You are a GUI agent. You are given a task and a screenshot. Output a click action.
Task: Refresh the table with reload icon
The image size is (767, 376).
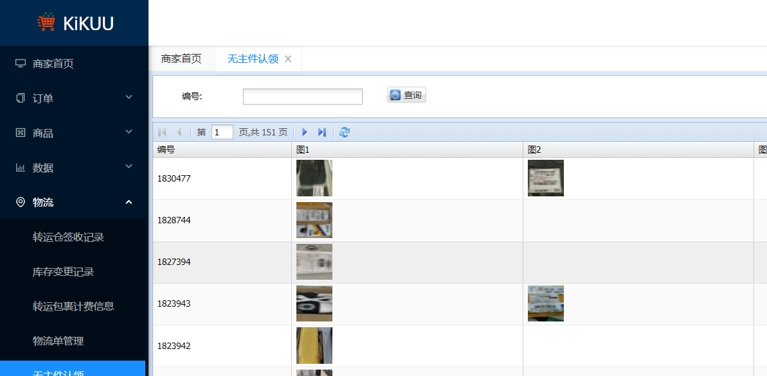345,132
